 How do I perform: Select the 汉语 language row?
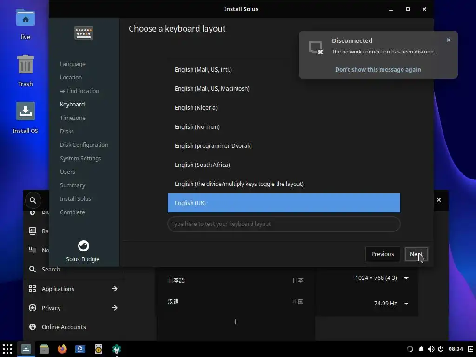pos(236,301)
